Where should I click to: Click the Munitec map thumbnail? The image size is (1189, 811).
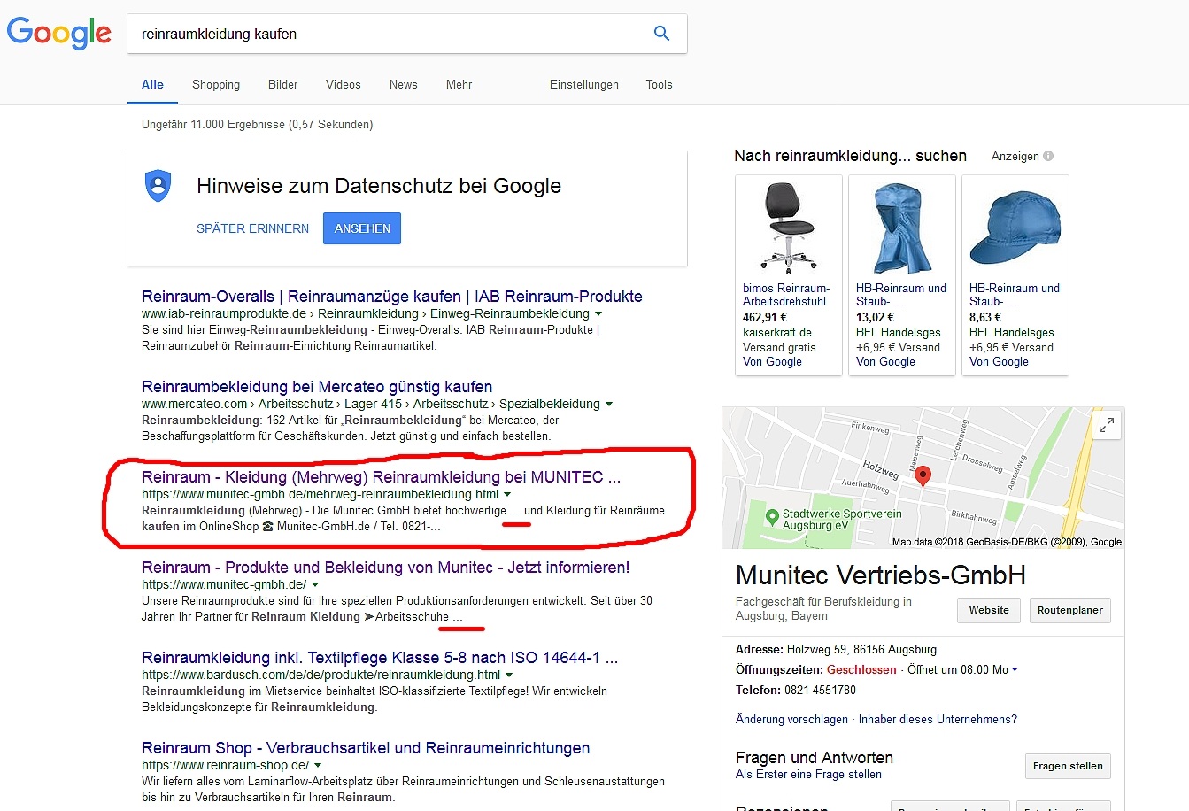pyautogui.click(x=923, y=478)
